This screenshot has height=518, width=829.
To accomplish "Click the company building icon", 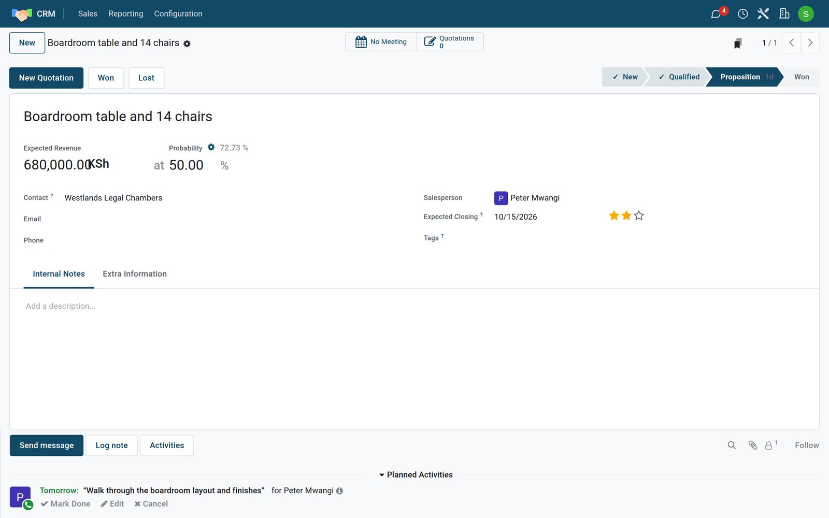I will (x=784, y=14).
